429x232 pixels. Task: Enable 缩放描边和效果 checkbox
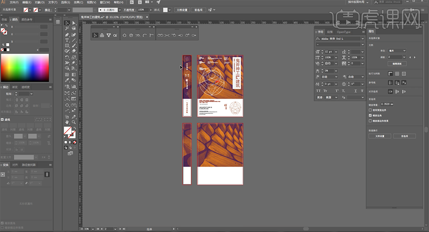point(370,121)
